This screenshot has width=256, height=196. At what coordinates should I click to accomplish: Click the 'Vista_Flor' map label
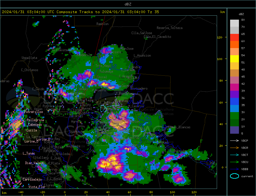point(37,187)
